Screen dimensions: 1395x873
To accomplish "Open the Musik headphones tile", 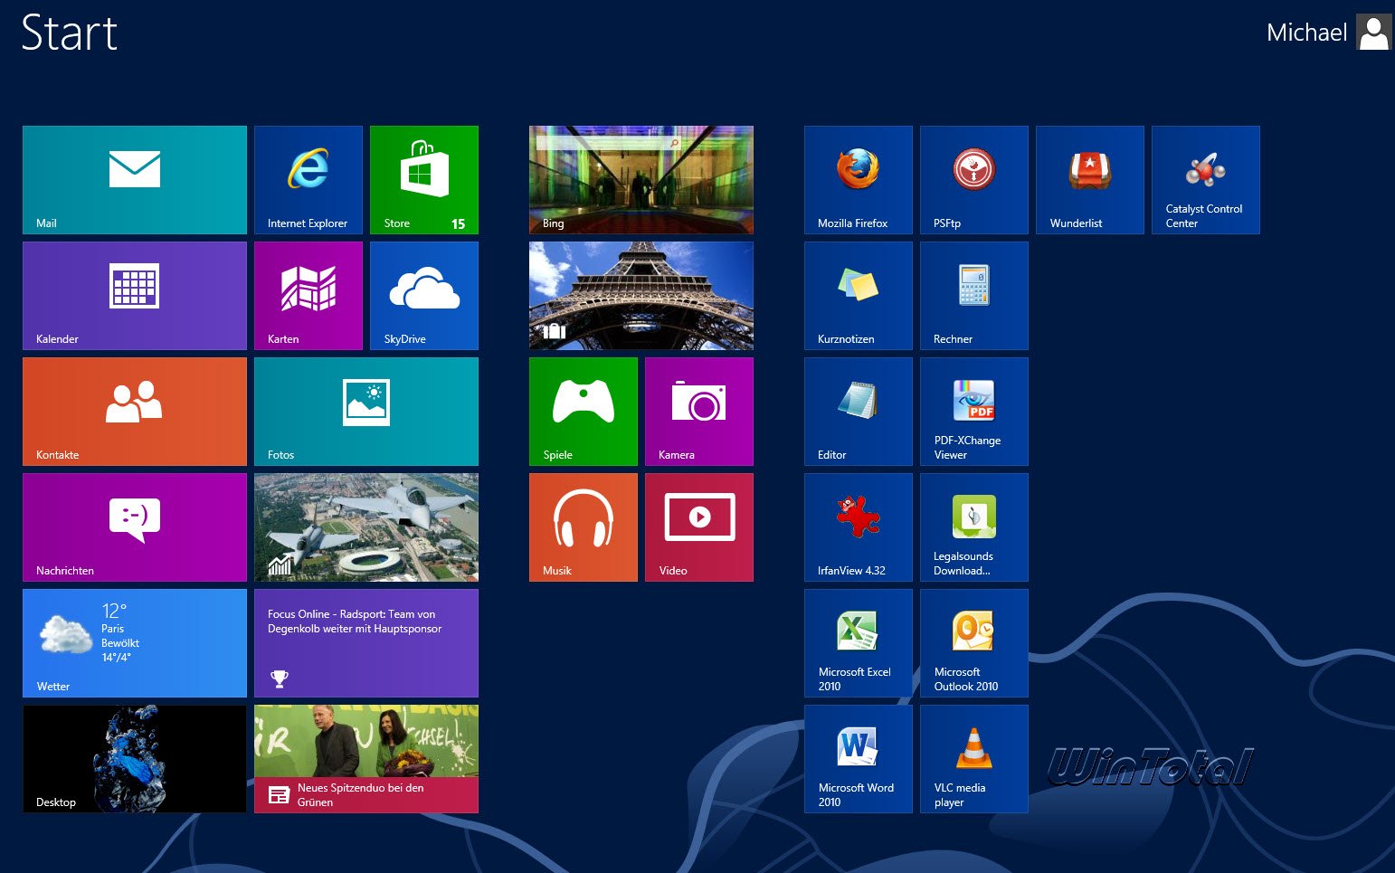I will point(583,527).
